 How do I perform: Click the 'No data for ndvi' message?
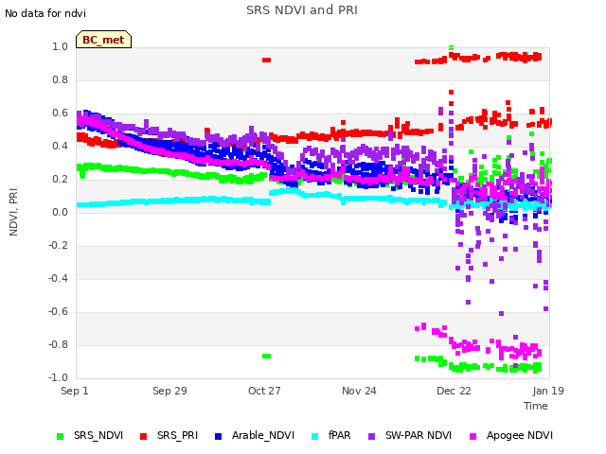(45, 13)
